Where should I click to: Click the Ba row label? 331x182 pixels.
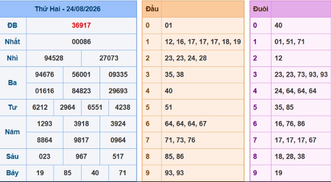pos(13,82)
